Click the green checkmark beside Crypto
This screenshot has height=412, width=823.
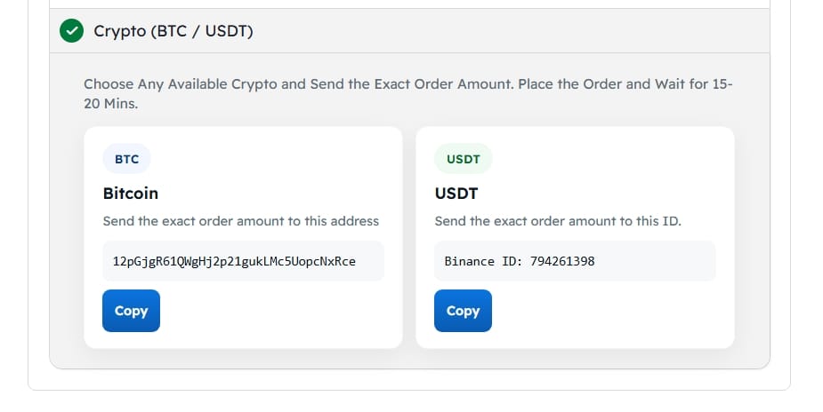point(71,32)
